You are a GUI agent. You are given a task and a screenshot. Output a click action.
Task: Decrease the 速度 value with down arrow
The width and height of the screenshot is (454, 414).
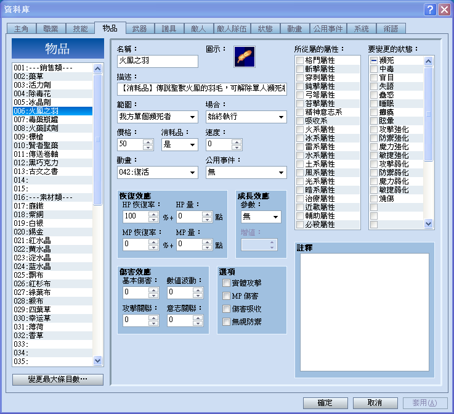(237, 147)
